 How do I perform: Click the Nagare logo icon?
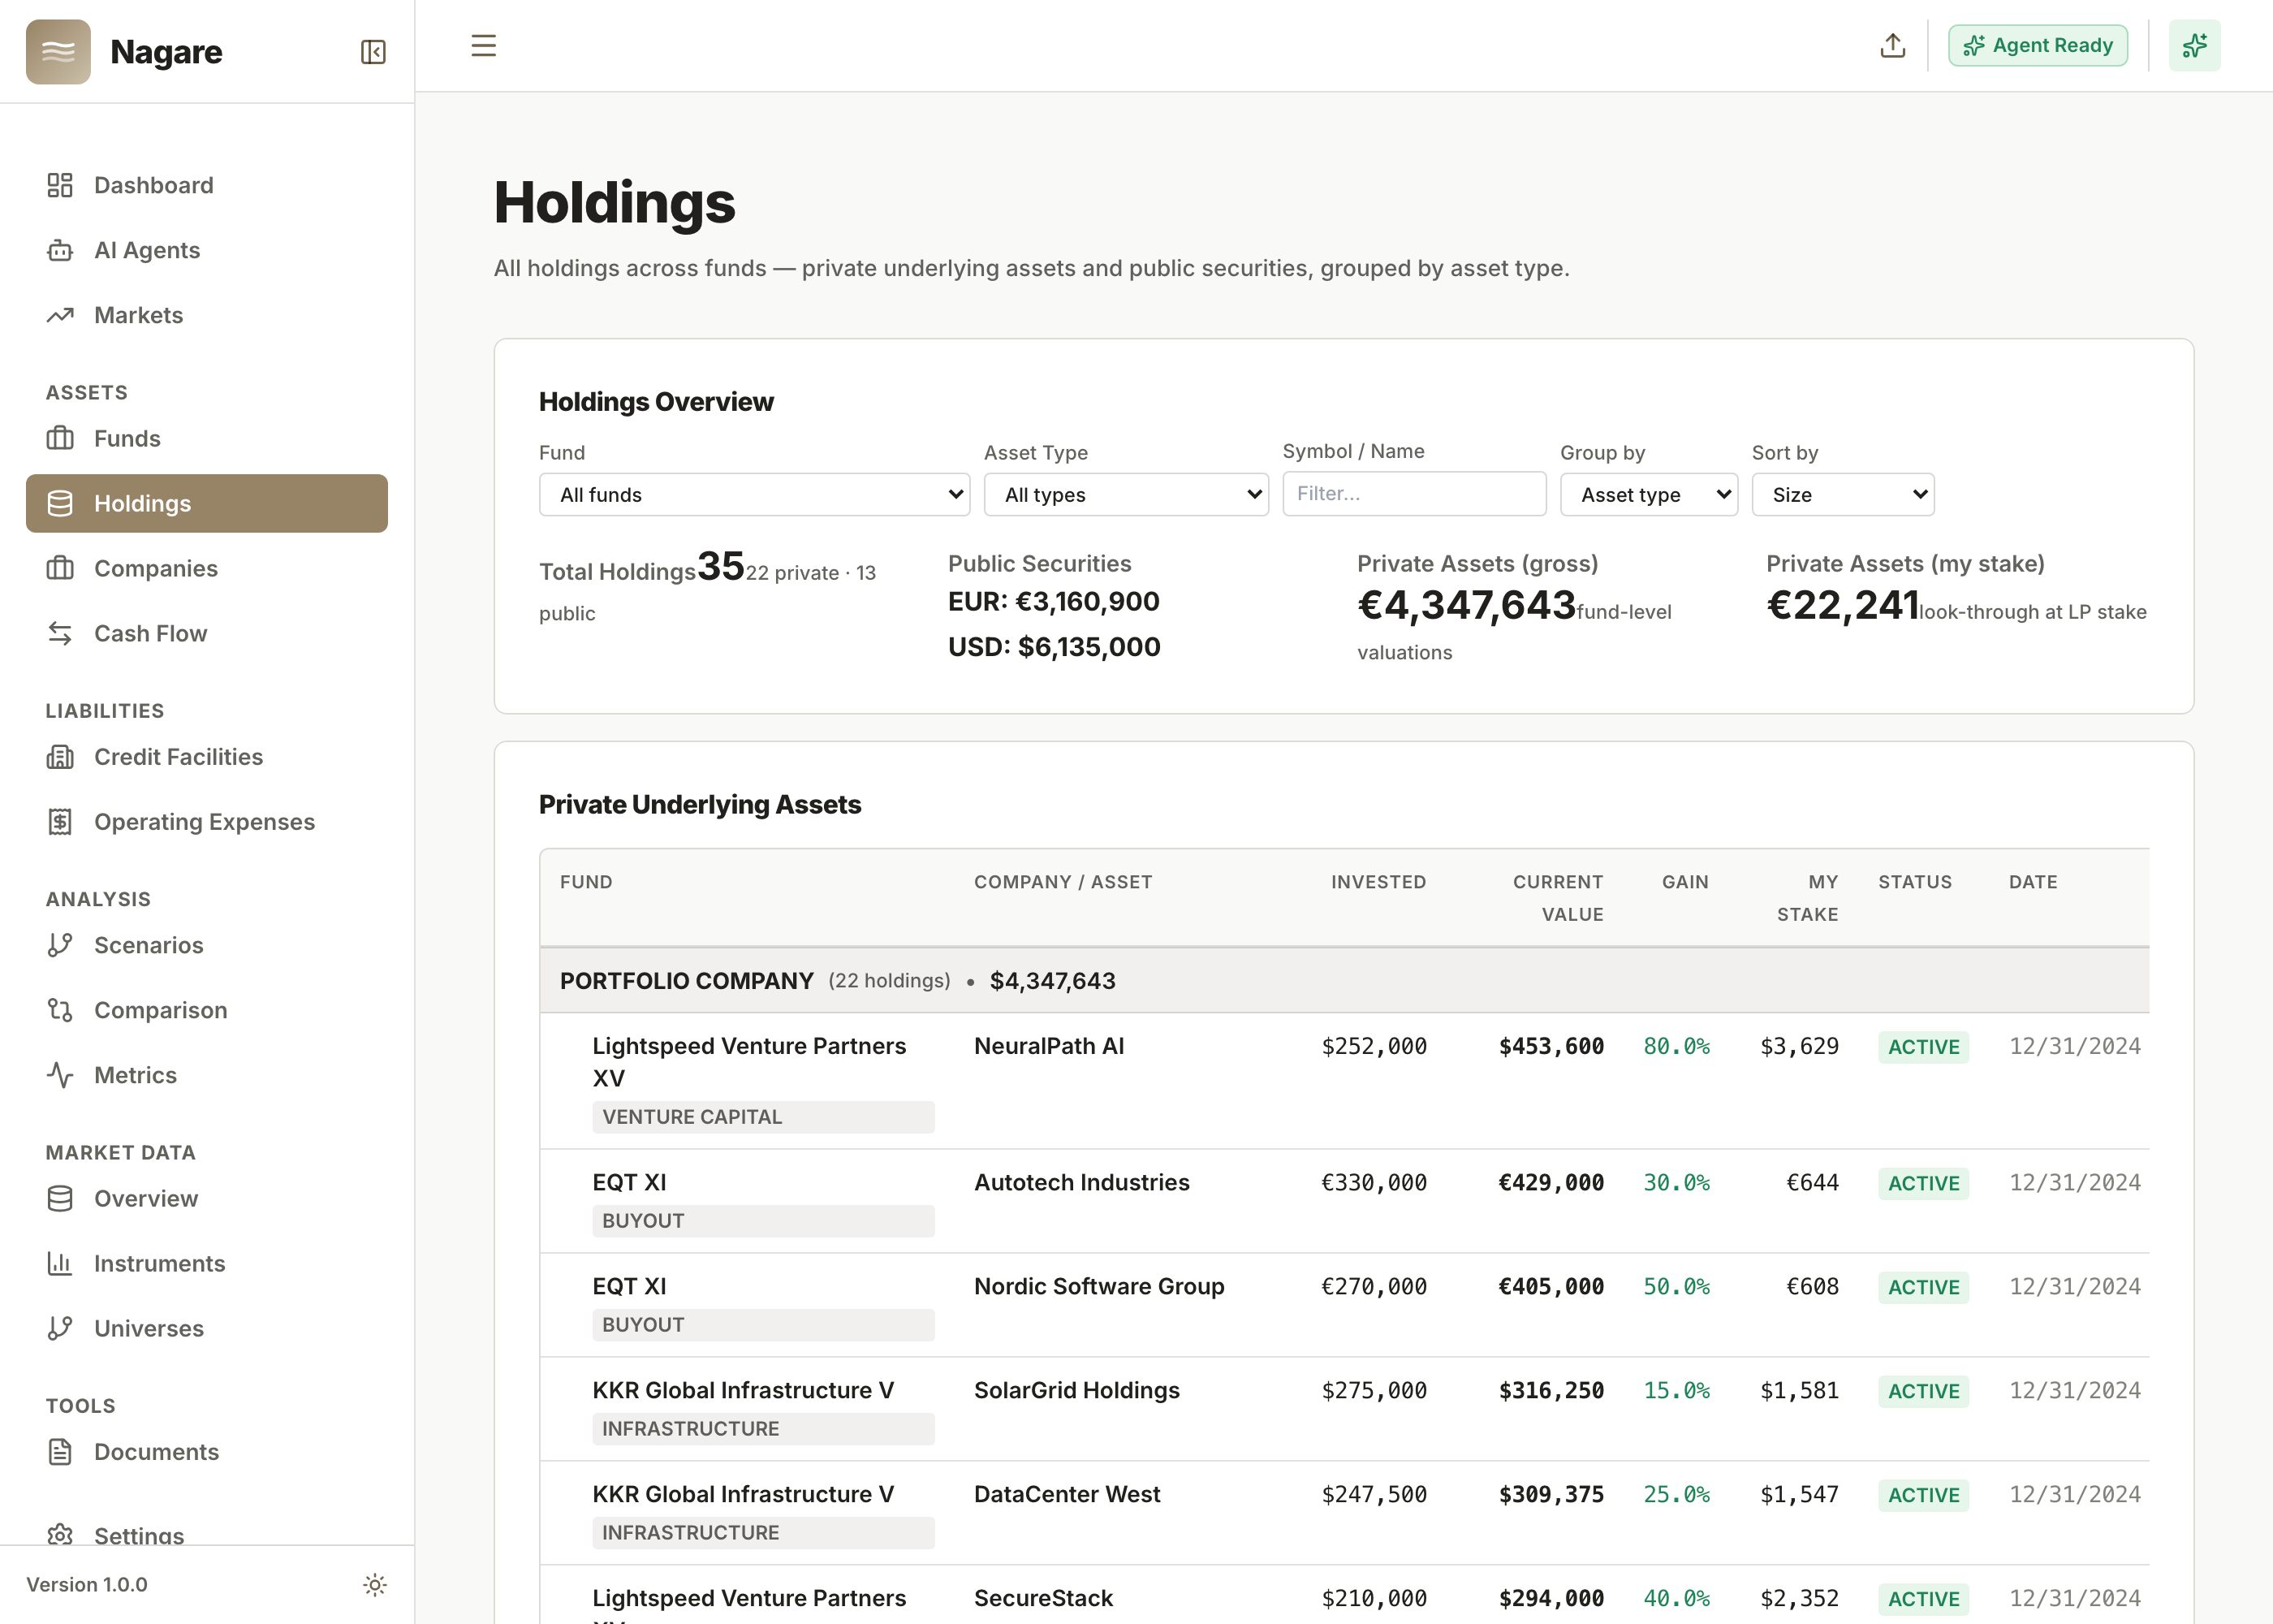[x=58, y=51]
